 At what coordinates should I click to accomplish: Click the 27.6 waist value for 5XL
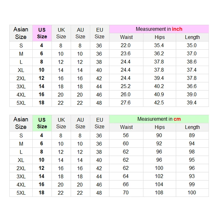(126, 103)
